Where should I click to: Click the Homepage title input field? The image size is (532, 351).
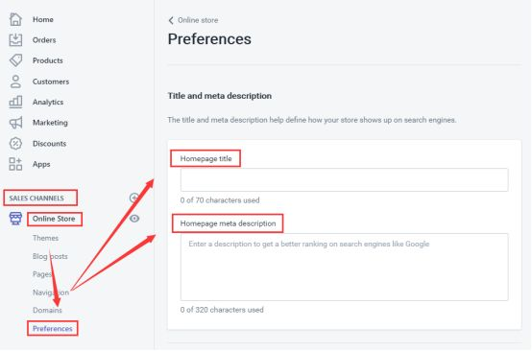point(345,180)
